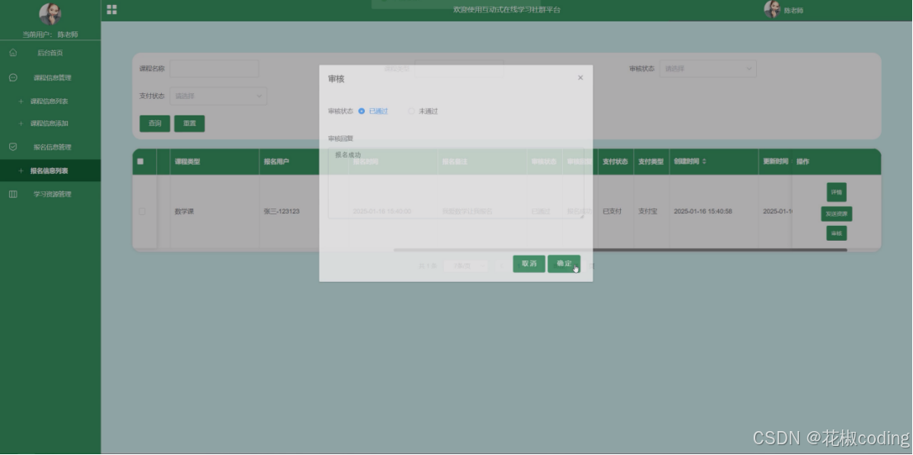The image size is (913, 455).
Task: Click the 确定 button in the dialog
Action: point(564,264)
